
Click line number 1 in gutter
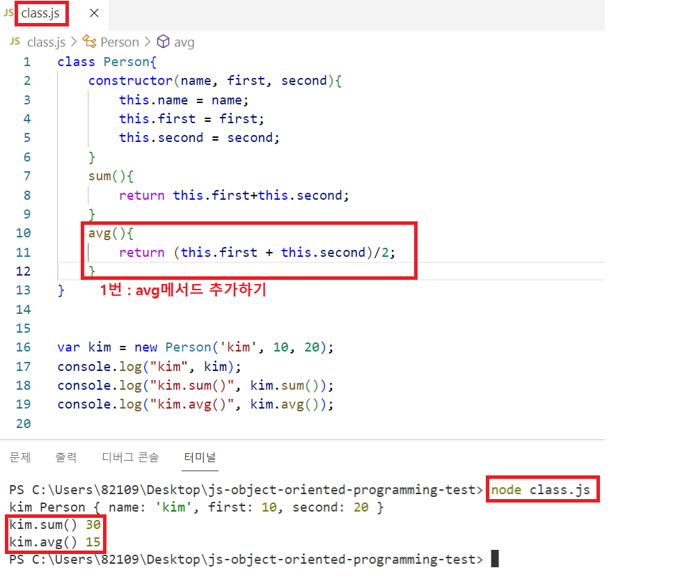click(27, 62)
